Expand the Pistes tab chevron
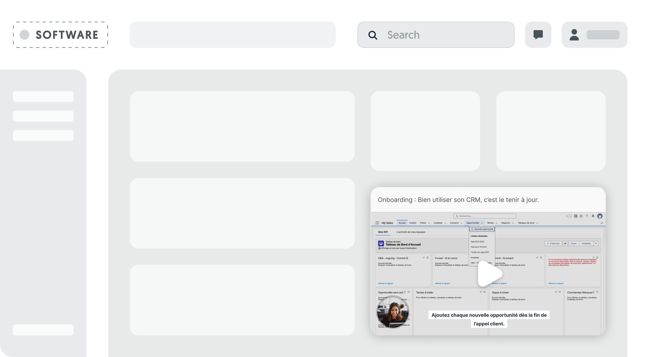The height and width of the screenshot is (357, 649). pyautogui.click(x=429, y=223)
